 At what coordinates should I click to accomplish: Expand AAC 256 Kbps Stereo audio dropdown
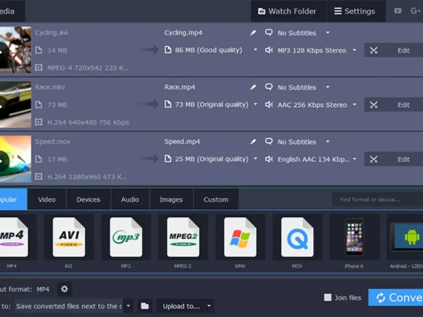[354, 105]
